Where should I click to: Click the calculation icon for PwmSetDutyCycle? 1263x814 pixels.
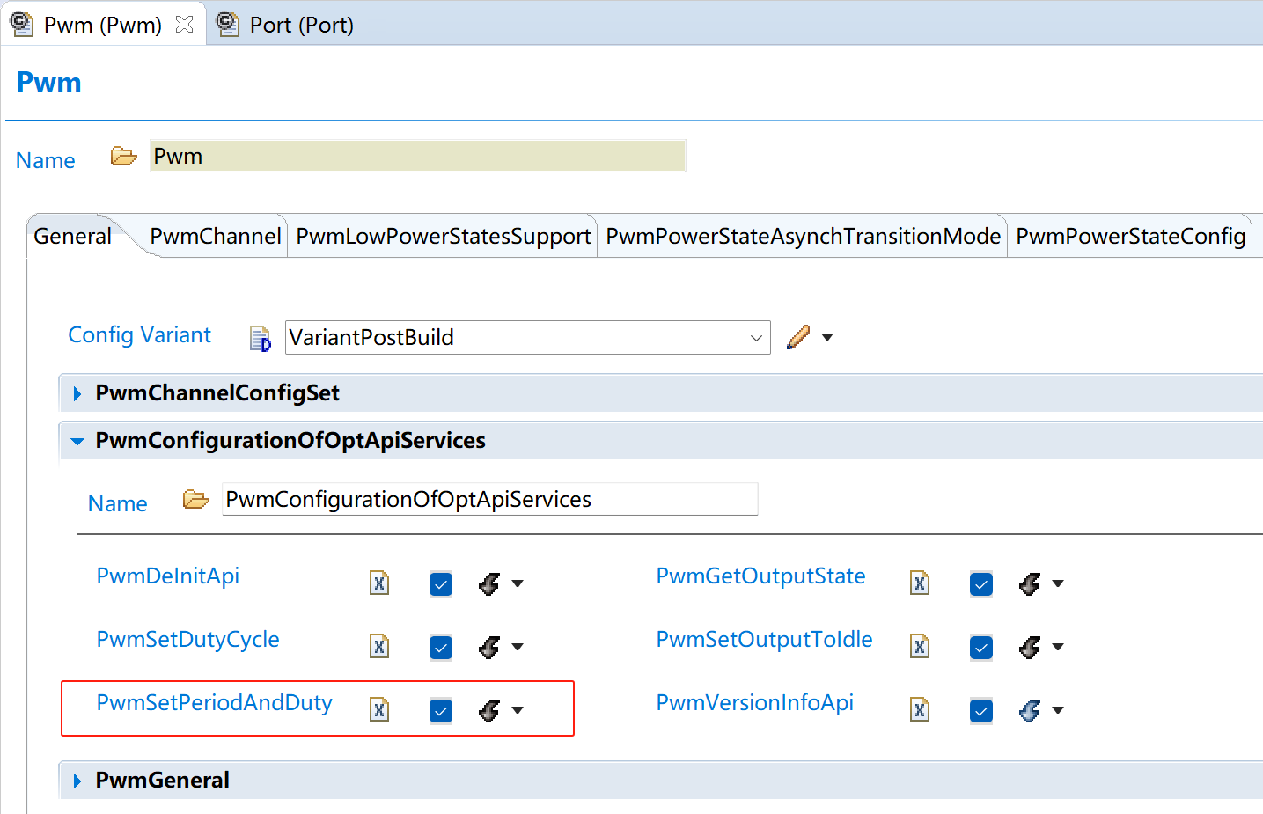point(489,647)
